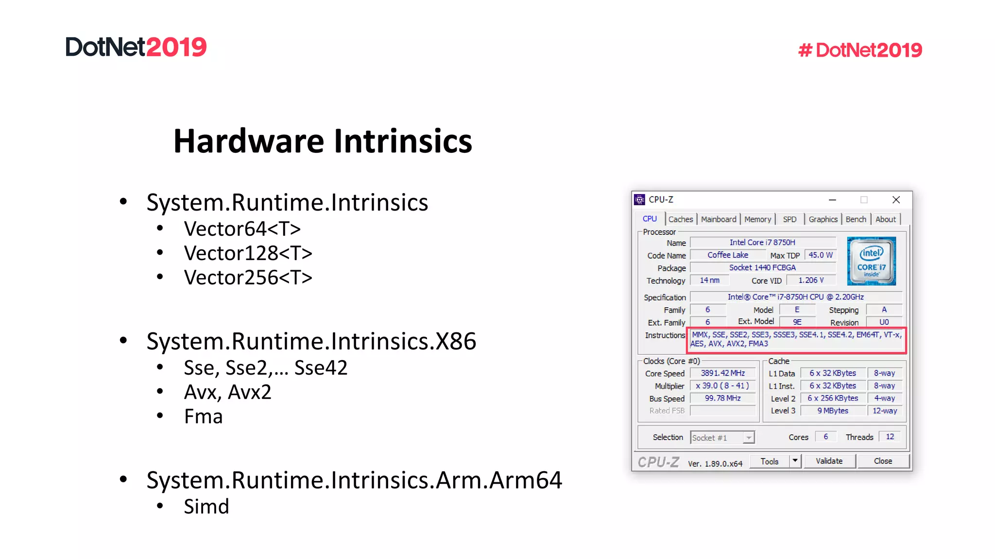
Task: Click the Intel Core i7 8750H name field
Action: click(762, 242)
